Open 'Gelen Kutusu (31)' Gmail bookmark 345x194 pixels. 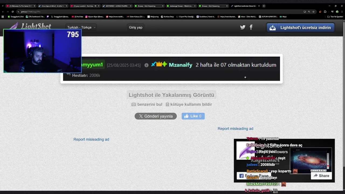136,17
